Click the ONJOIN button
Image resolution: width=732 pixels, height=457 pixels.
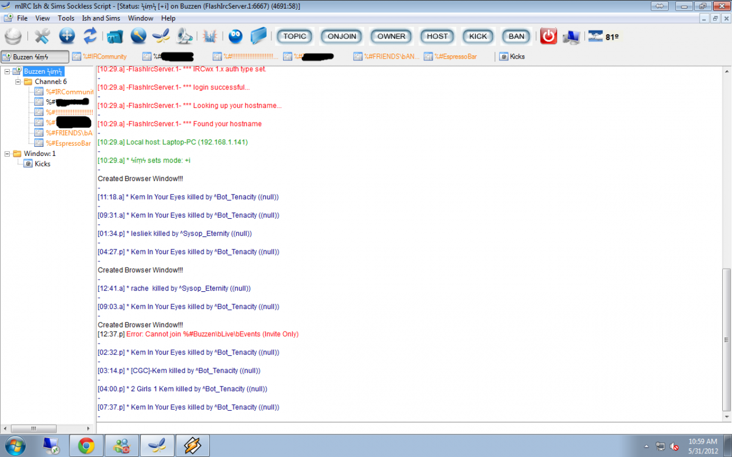[x=342, y=36]
